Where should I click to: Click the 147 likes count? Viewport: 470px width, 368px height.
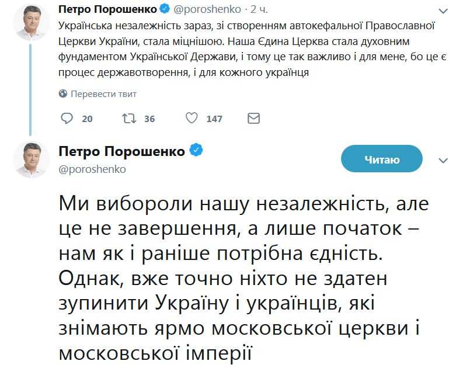tap(214, 119)
